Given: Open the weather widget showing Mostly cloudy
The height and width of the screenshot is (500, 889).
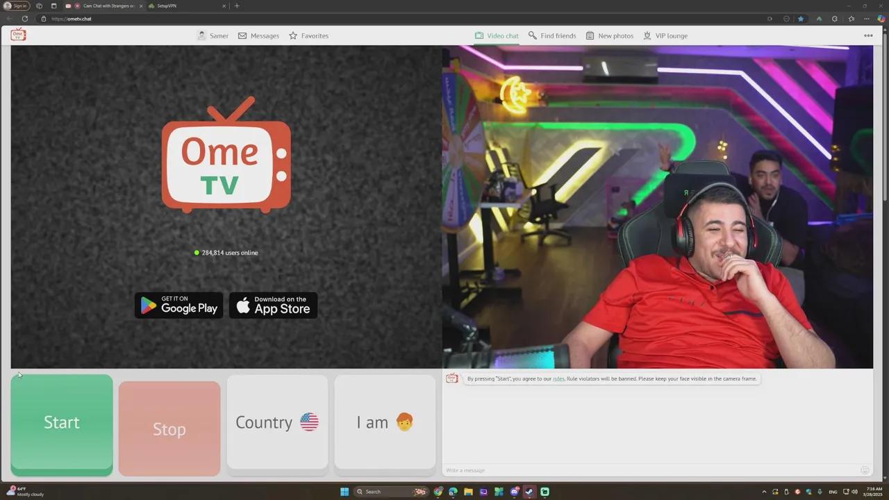Looking at the screenshot, I should pyautogui.click(x=26, y=492).
